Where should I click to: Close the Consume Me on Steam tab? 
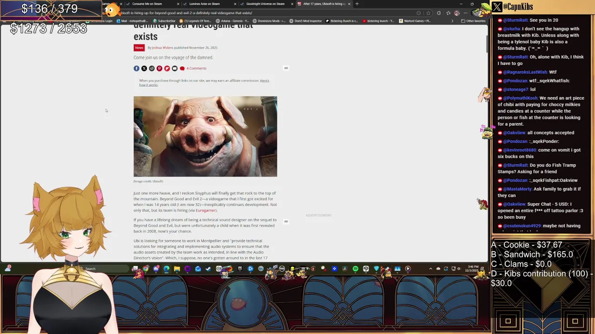178,4
